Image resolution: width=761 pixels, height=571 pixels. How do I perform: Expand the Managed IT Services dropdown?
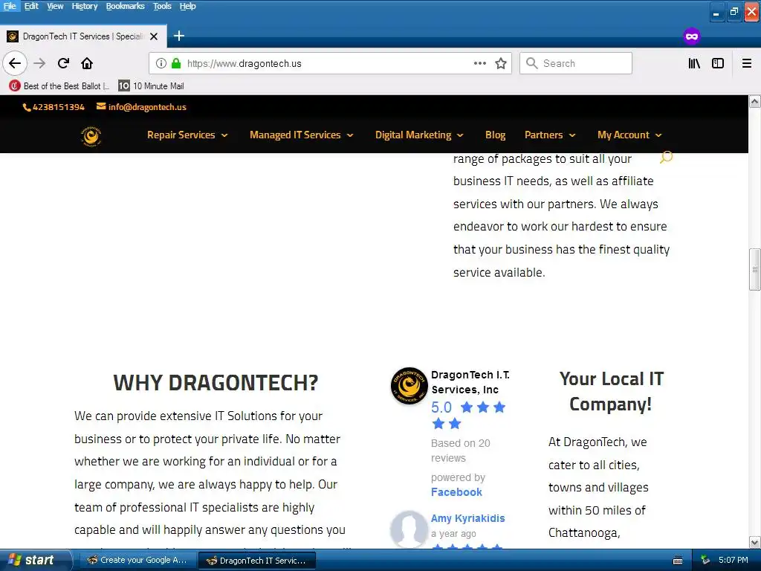click(302, 135)
